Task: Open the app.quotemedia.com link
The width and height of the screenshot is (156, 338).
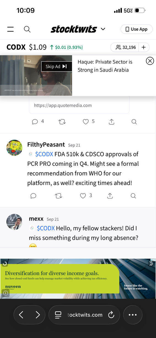Action: [63, 105]
